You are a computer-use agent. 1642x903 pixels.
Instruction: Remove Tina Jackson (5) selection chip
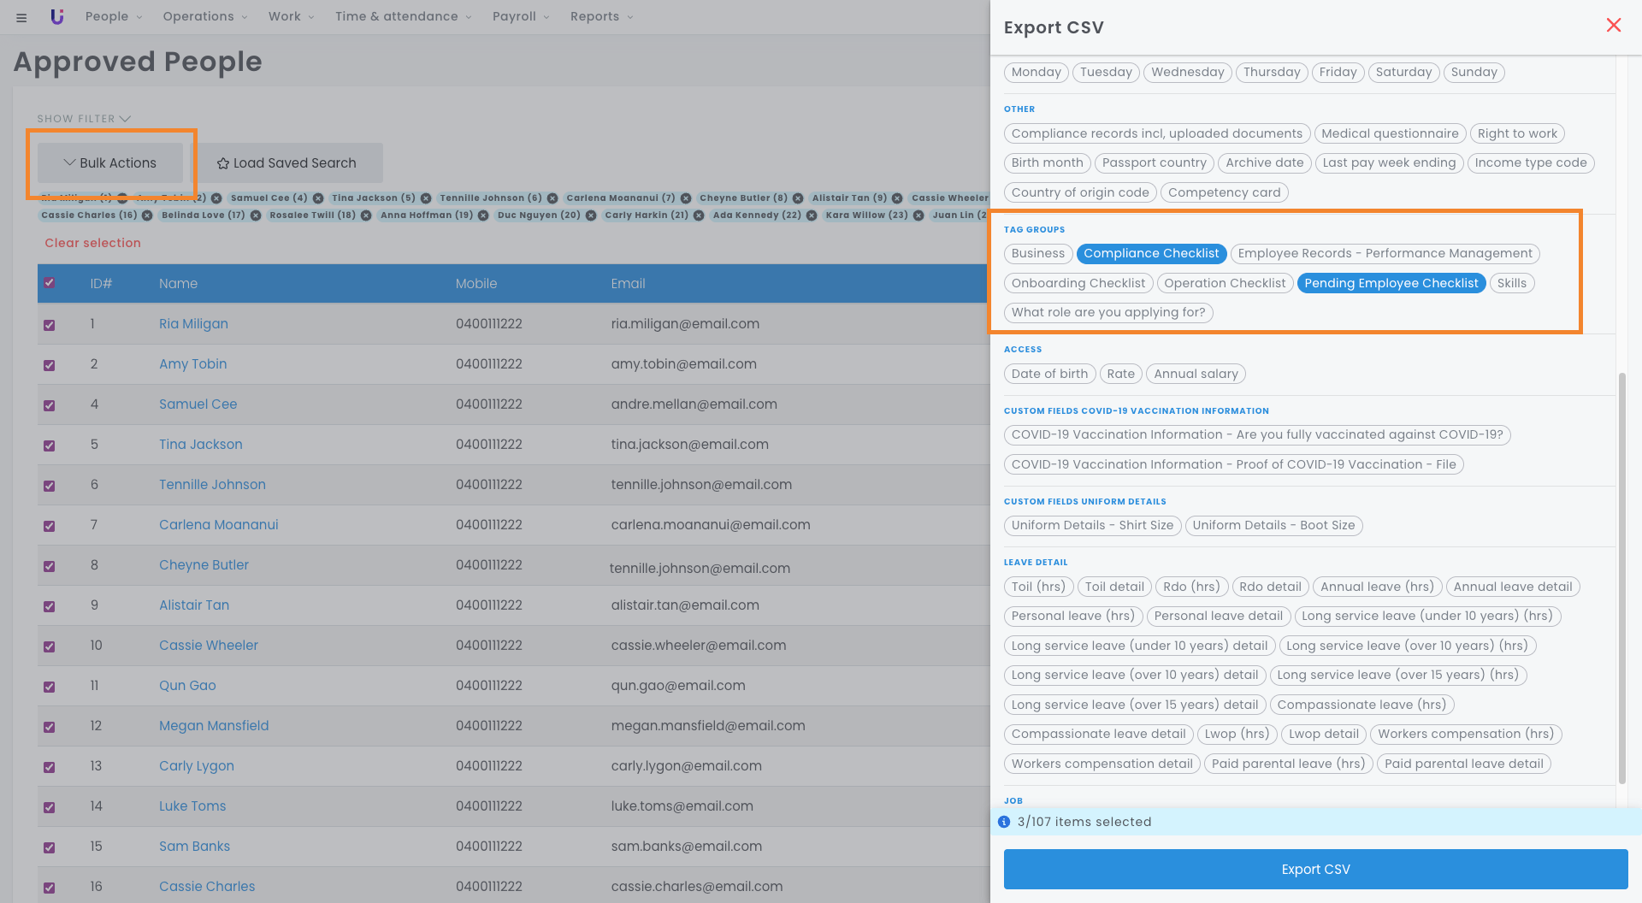coord(426,198)
